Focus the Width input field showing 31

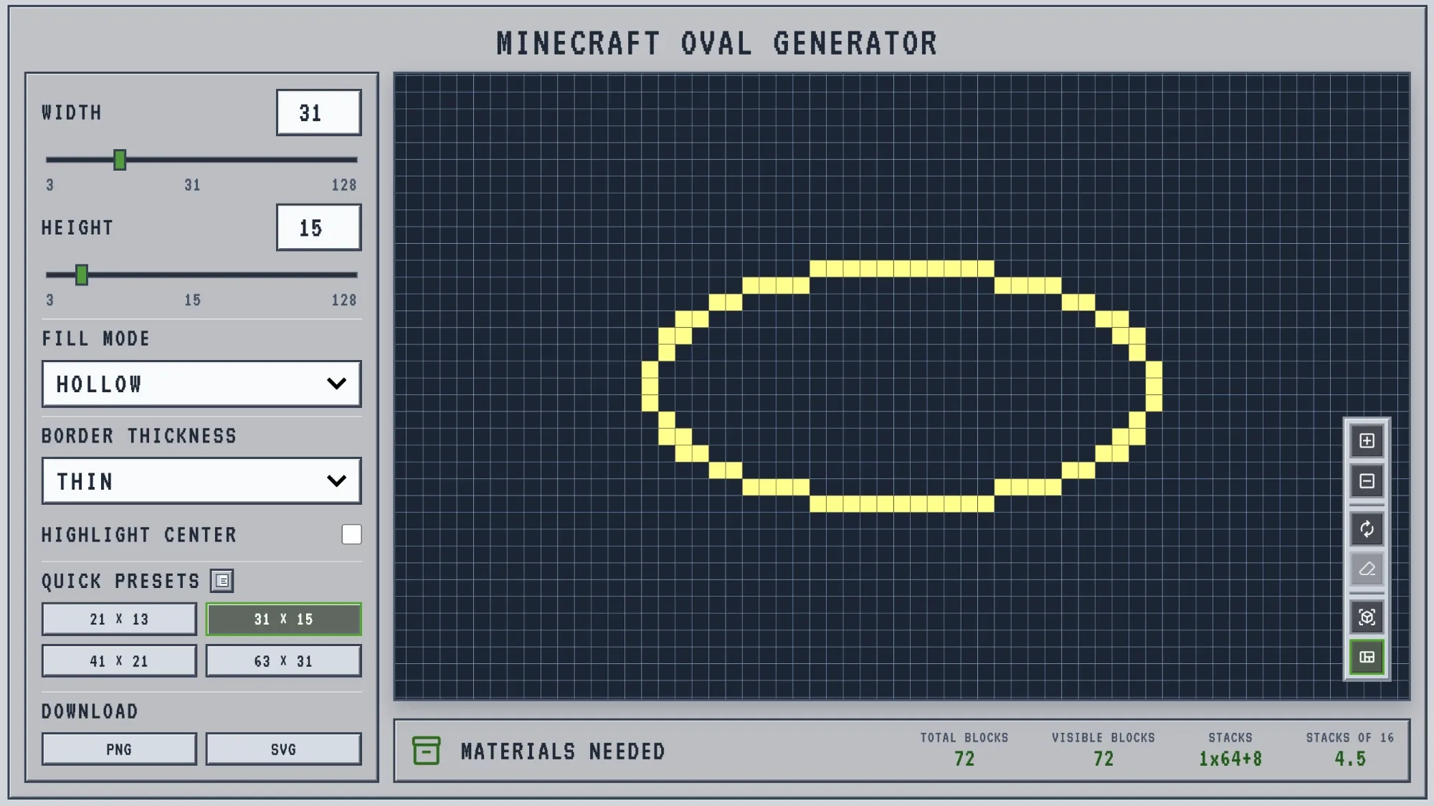pos(319,113)
